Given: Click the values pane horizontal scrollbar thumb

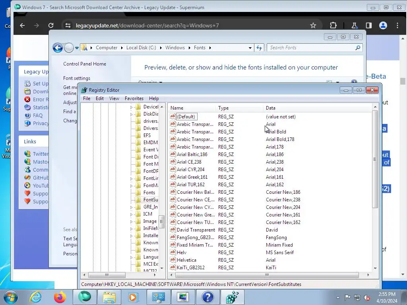Looking at the screenshot, I should 267,275.
